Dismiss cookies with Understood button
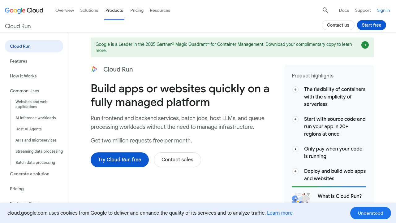The width and height of the screenshot is (396, 223). [x=371, y=213]
